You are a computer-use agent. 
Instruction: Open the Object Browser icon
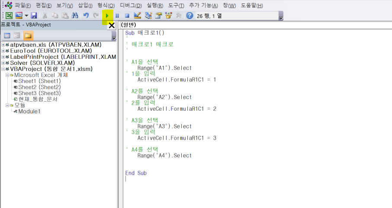pyautogui.click(x=168, y=16)
